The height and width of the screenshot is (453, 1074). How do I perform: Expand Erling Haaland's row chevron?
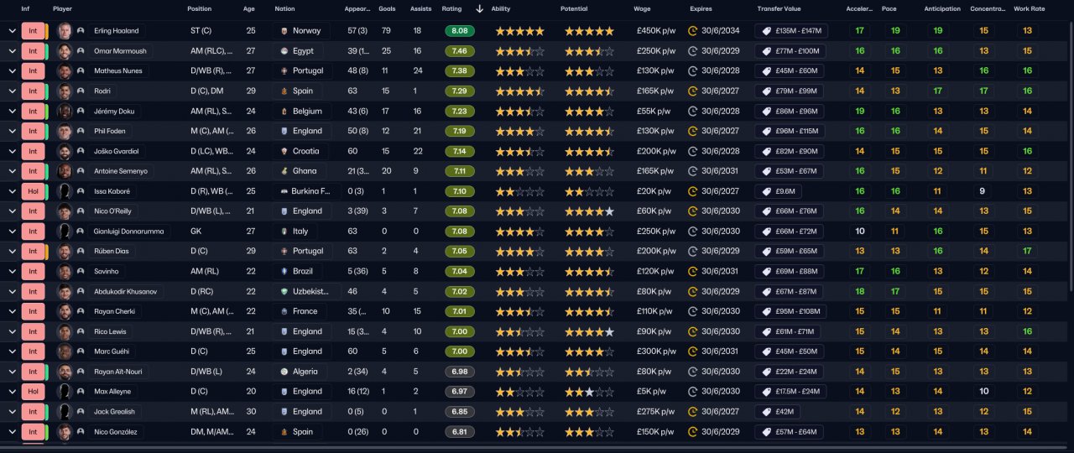[x=12, y=31]
